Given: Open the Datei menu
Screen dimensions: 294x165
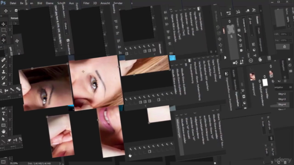Looking at the screenshot, I should pos(13,3).
